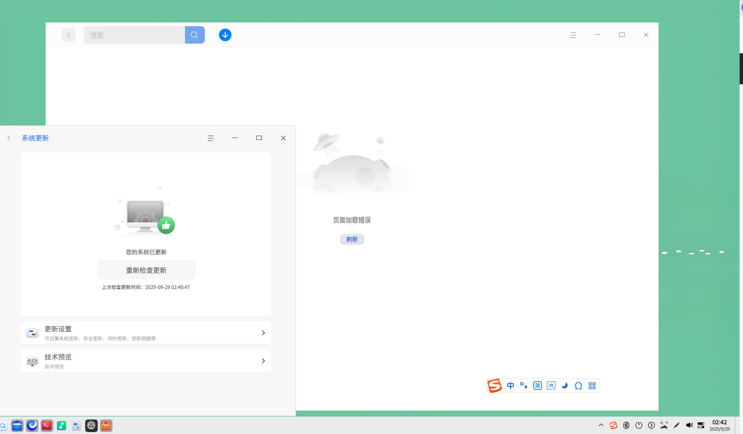Click the blue search magnifier button
The image size is (743, 434).
coord(195,35)
